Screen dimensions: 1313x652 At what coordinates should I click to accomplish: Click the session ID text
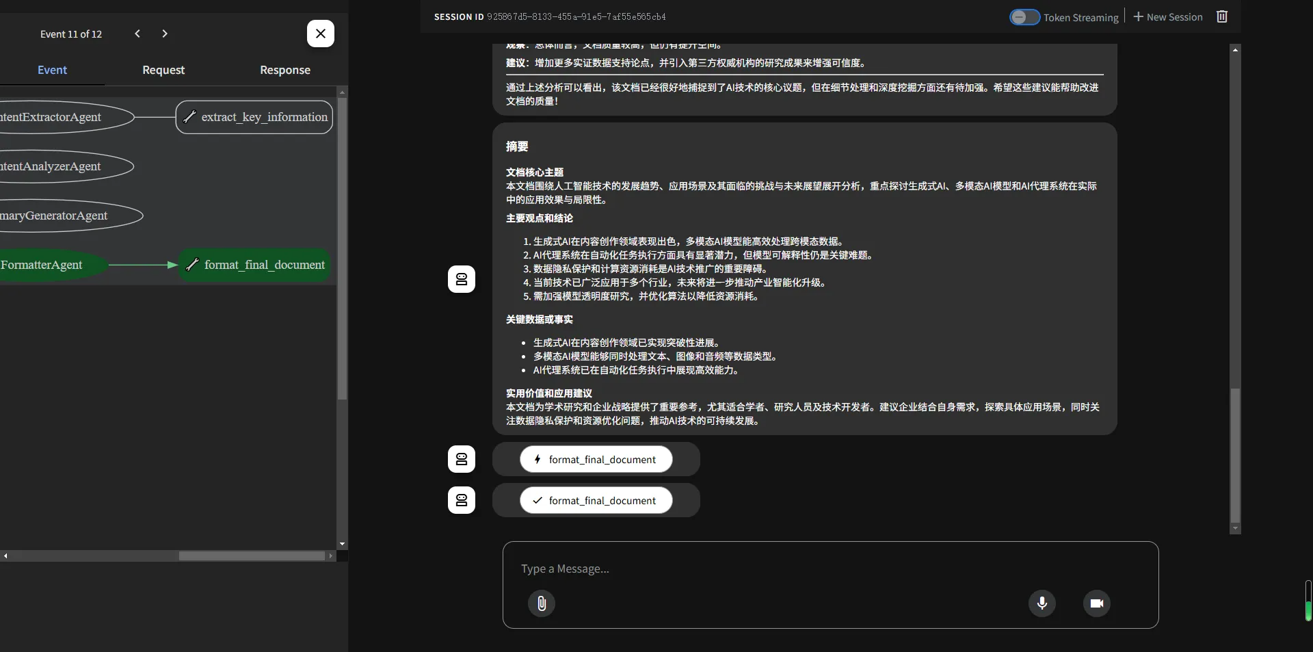tap(576, 16)
